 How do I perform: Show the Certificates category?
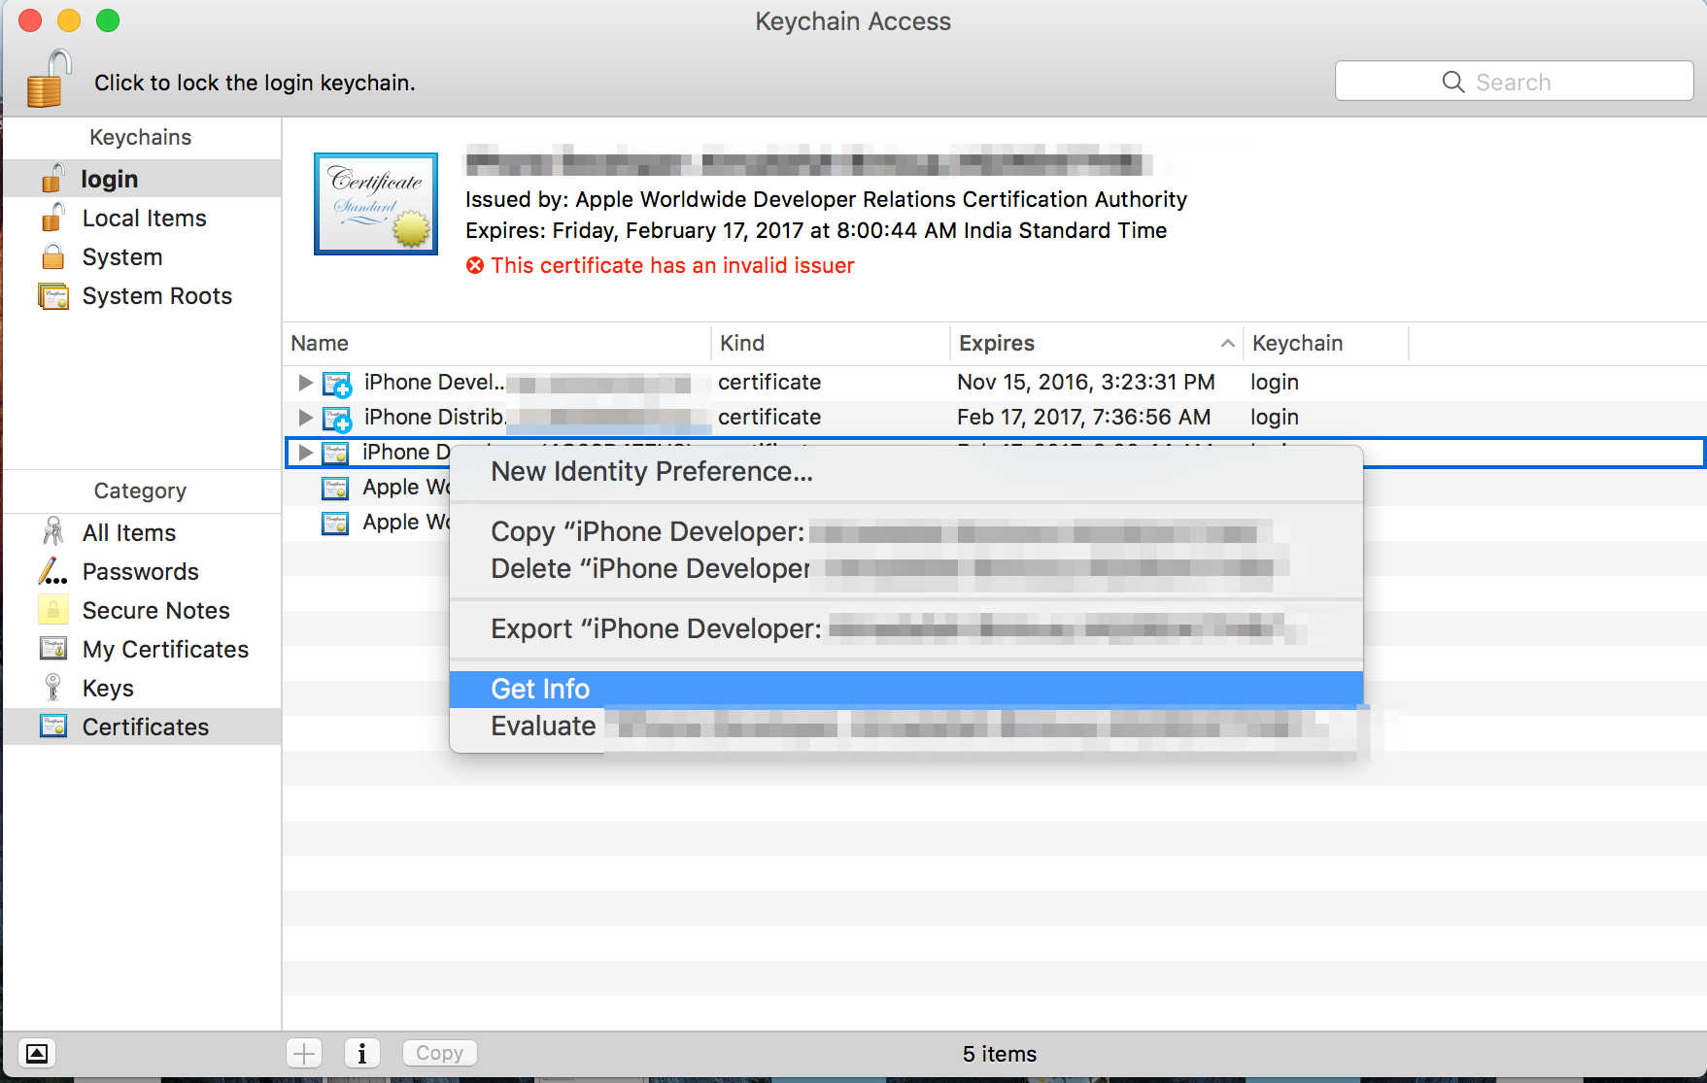pos(142,727)
